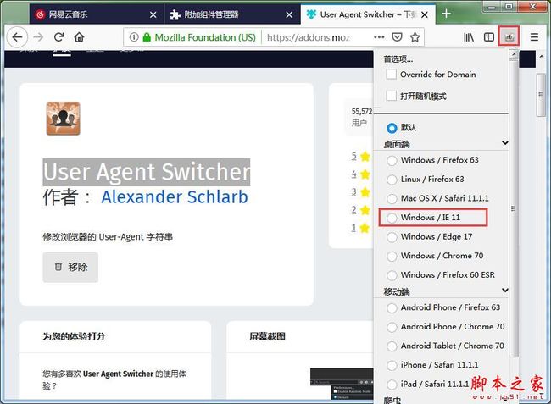
Task: Click the 2 star rating row
Action: pos(361,210)
